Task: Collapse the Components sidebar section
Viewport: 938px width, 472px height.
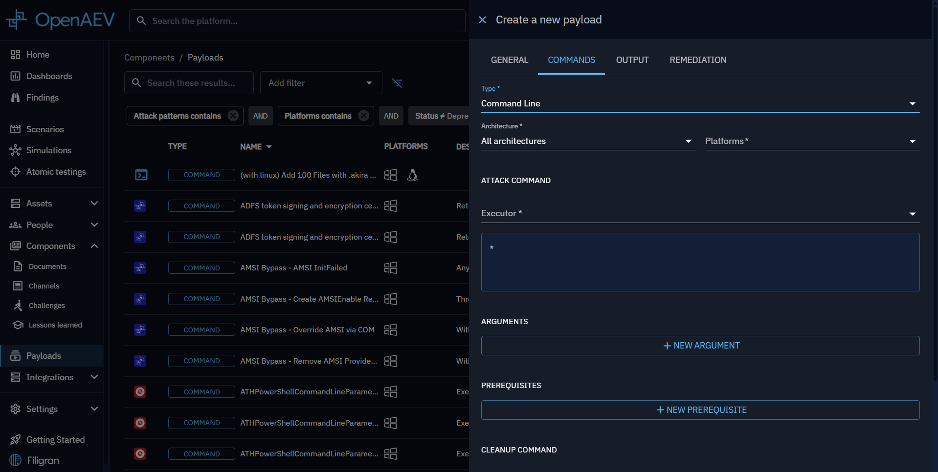Action: tap(94, 246)
